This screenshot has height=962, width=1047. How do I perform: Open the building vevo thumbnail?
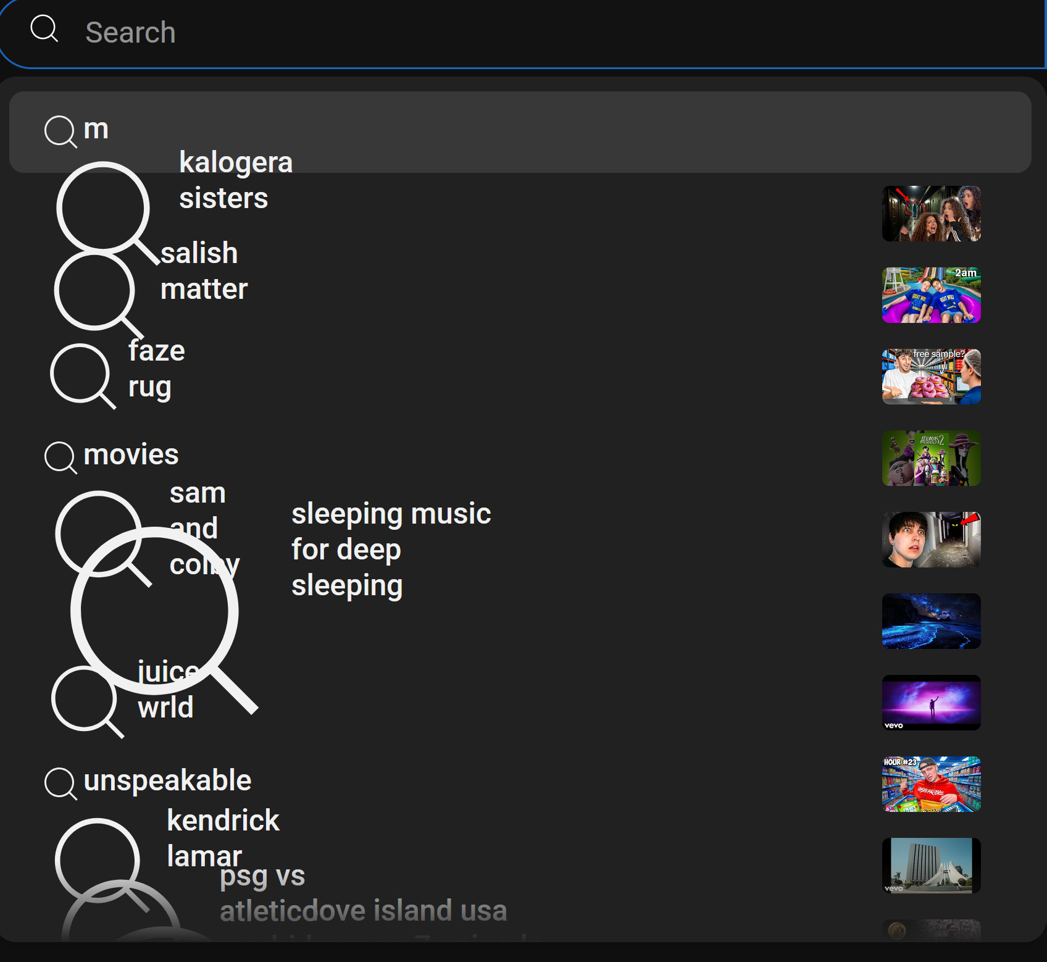tap(931, 866)
